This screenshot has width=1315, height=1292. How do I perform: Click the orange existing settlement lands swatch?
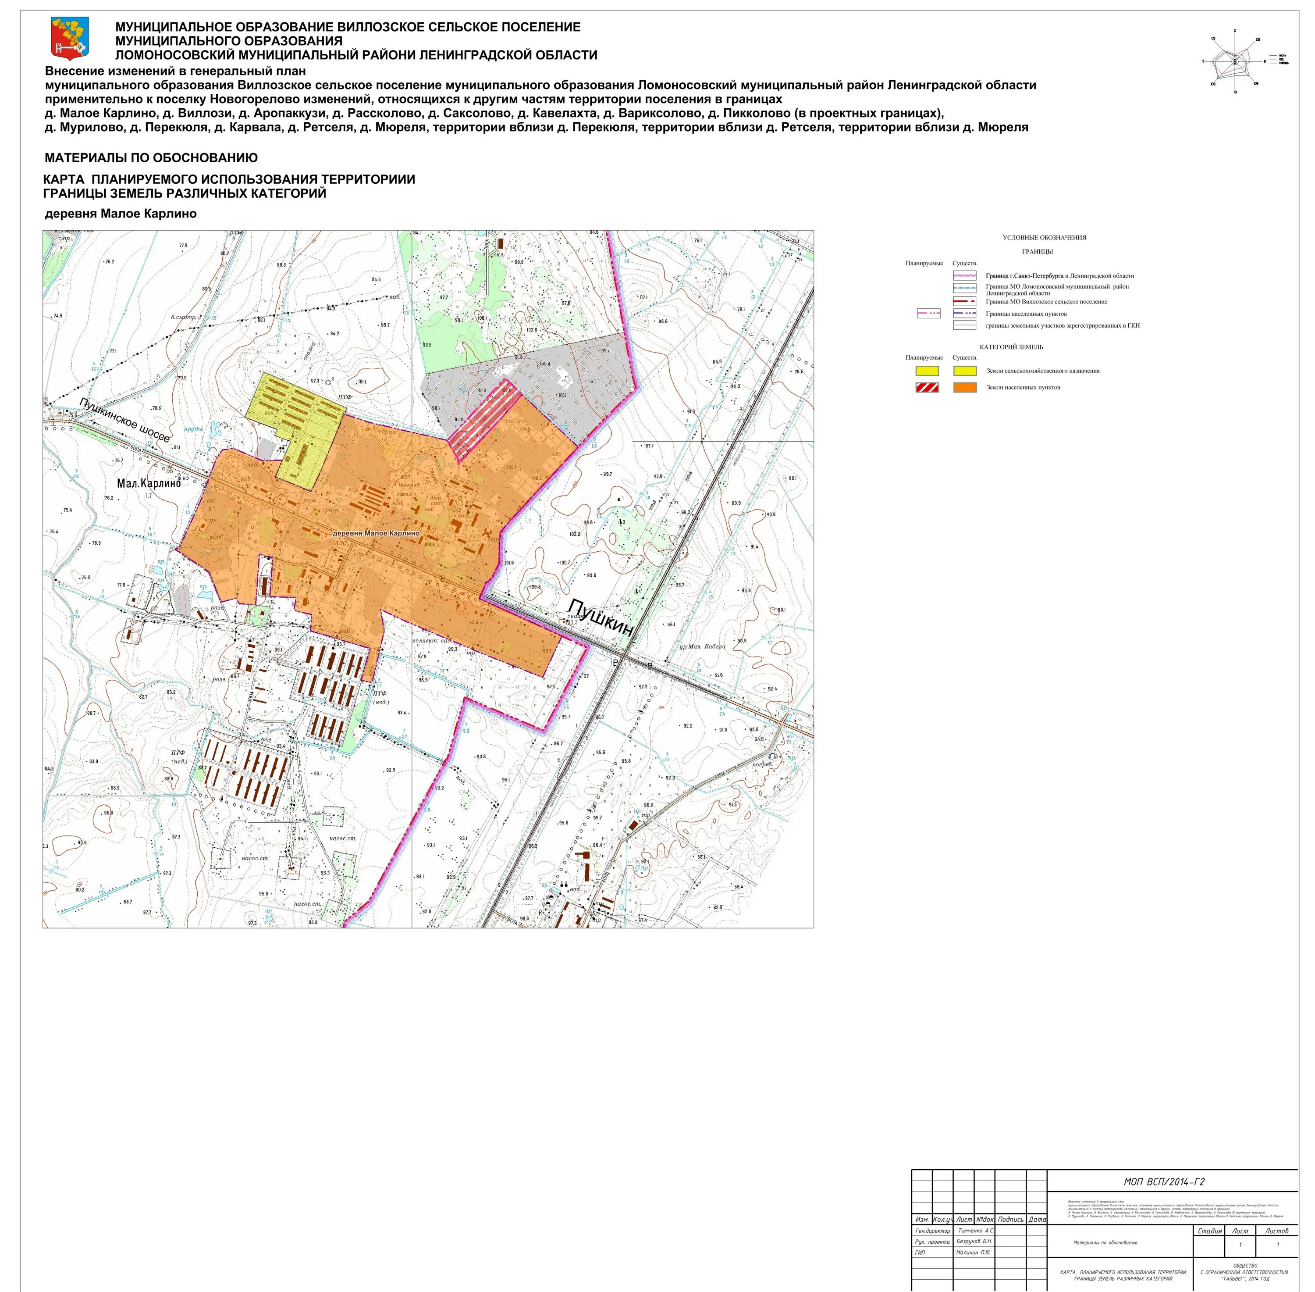pyautogui.click(x=964, y=387)
